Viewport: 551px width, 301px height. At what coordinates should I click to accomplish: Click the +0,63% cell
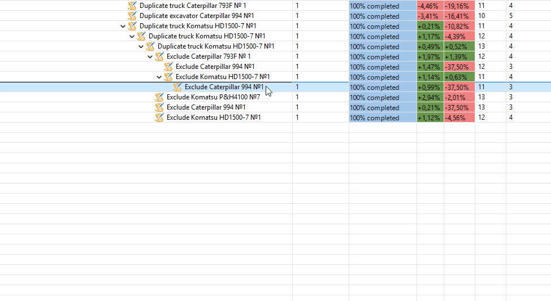click(x=459, y=77)
